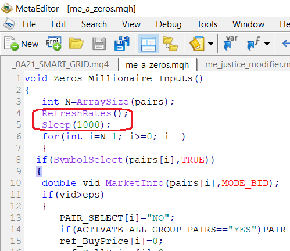Click the var insert icon

pyautogui.click(x=230, y=43)
